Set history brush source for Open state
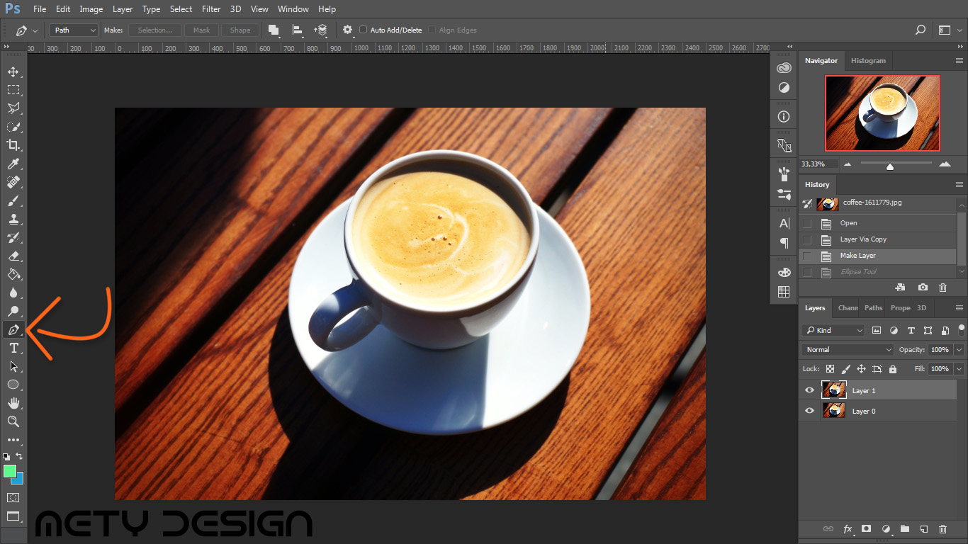The width and height of the screenshot is (968, 544). click(807, 223)
